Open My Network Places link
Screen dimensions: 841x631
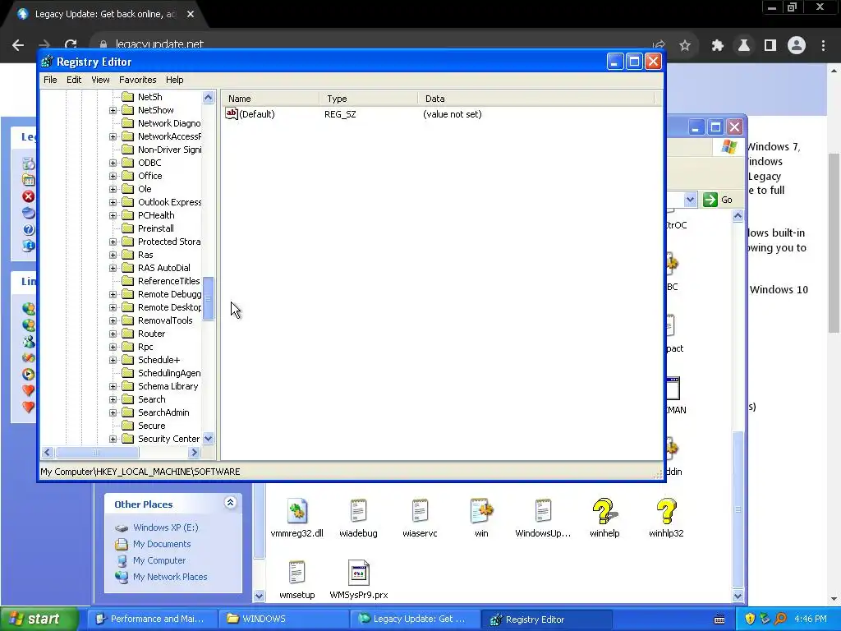tap(170, 577)
